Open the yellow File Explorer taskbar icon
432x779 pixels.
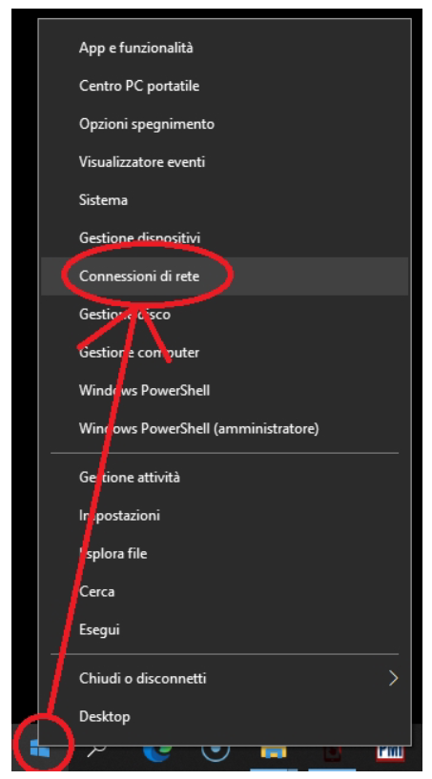pos(274,750)
